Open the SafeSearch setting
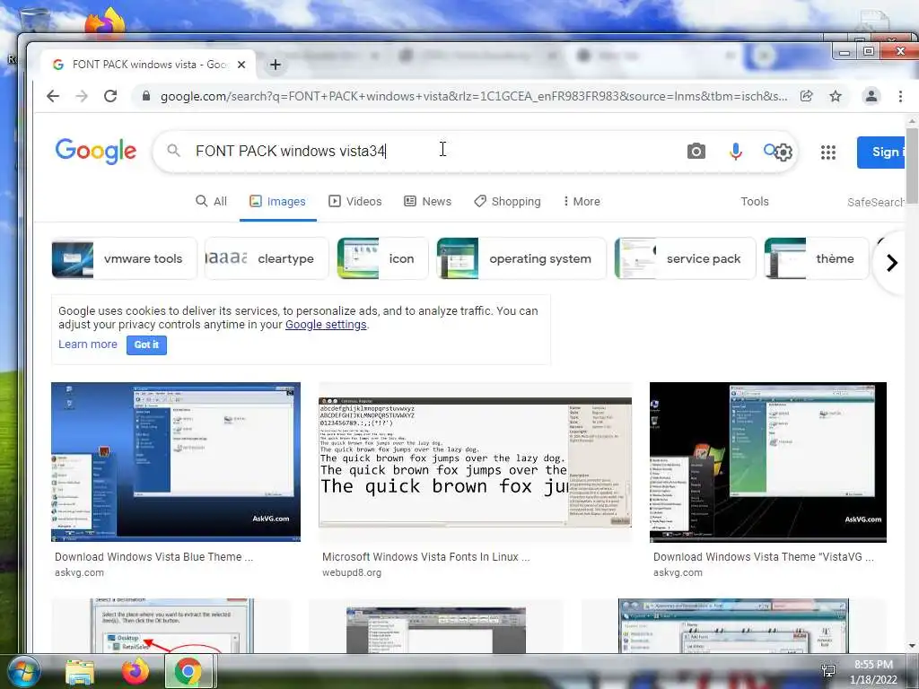Screen dimensions: 919x689 tap(876, 202)
